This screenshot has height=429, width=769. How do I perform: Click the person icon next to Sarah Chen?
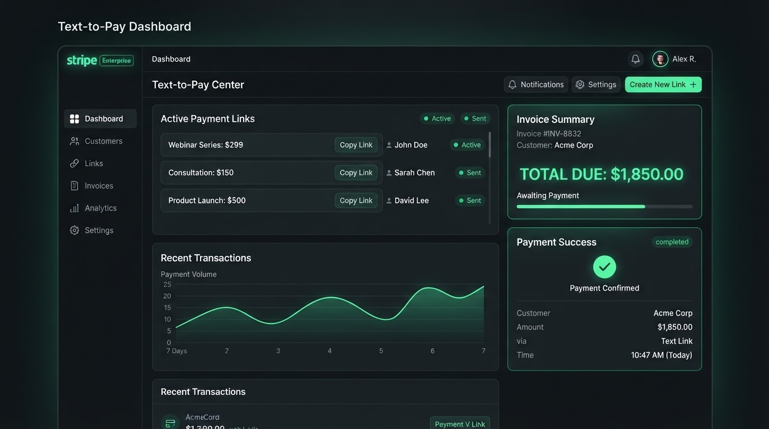[x=389, y=173]
